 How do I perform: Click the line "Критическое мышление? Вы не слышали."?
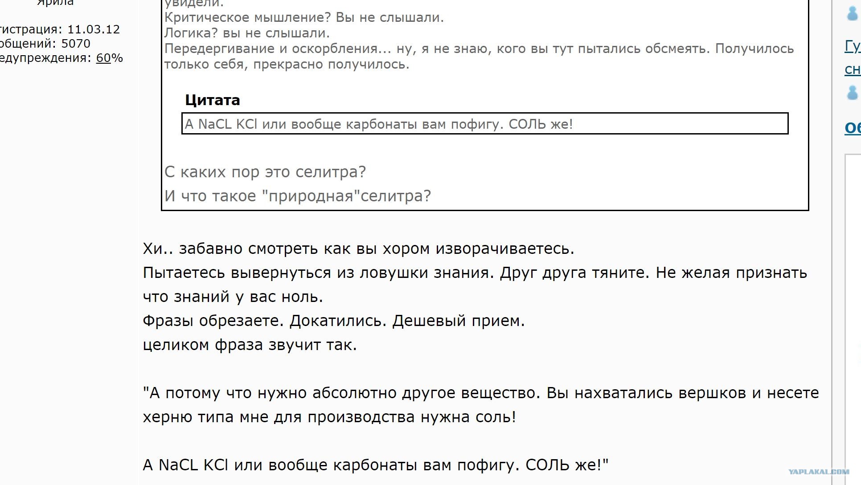point(304,18)
